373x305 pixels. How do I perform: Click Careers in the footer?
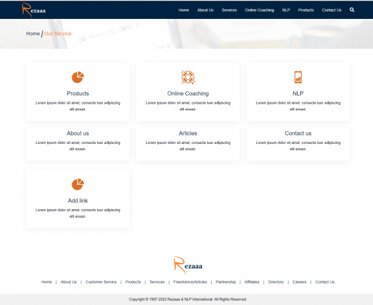[299, 282]
